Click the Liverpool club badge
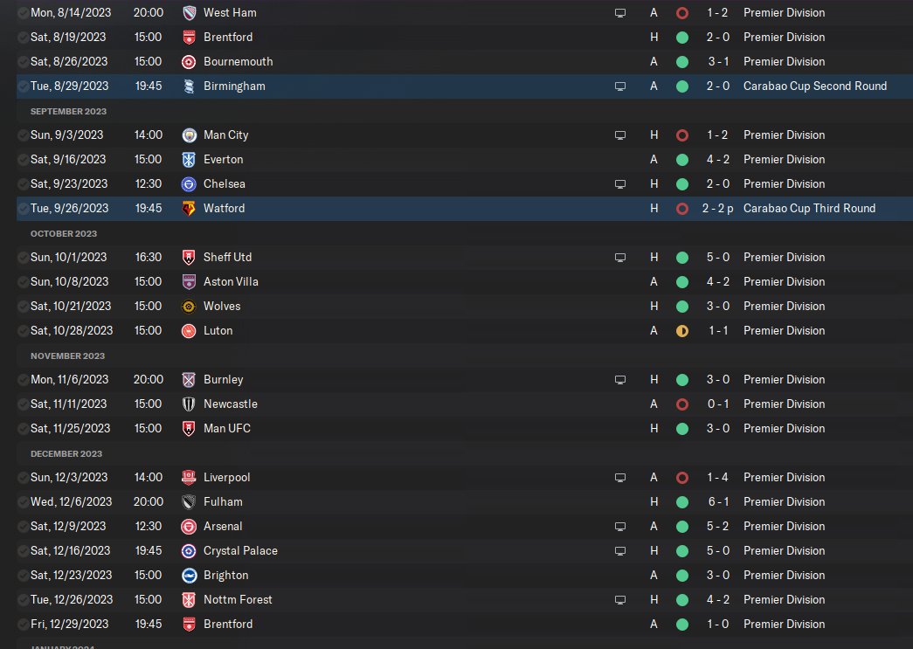 tap(189, 478)
